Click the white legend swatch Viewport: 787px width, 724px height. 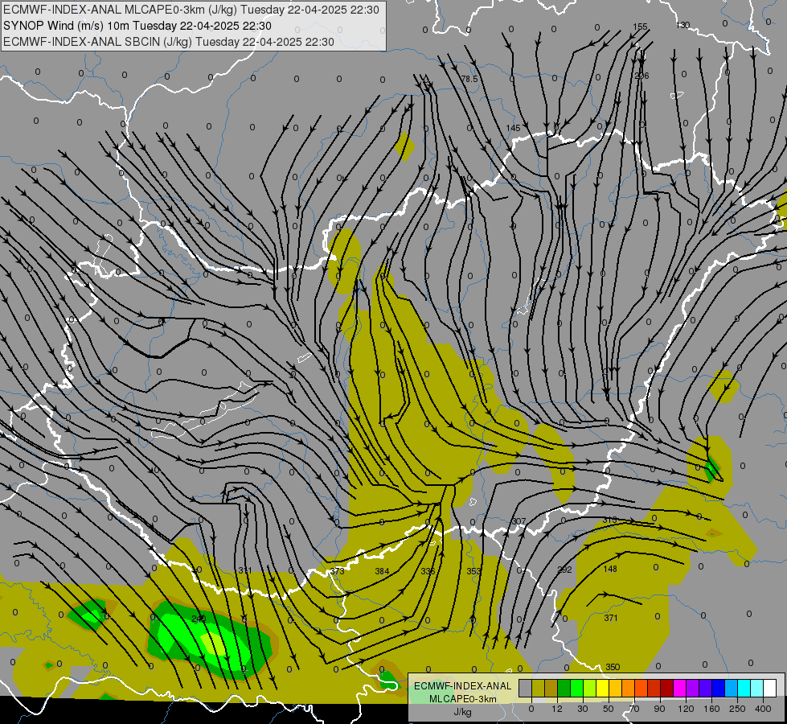pos(770,688)
